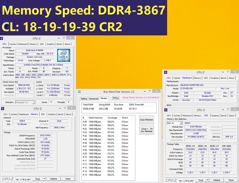Open MemTest Advanced tab
This screenshot has height=183, width=239.
(x=94, y=99)
